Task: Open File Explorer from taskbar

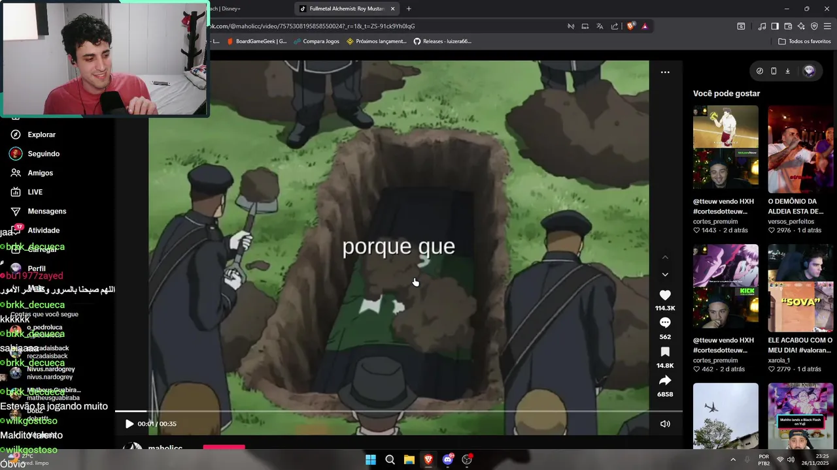Action: click(409, 460)
